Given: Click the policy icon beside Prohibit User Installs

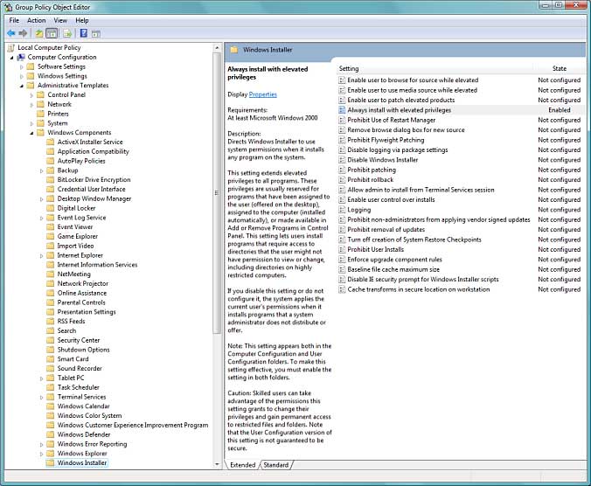Looking at the screenshot, I should point(342,249).
